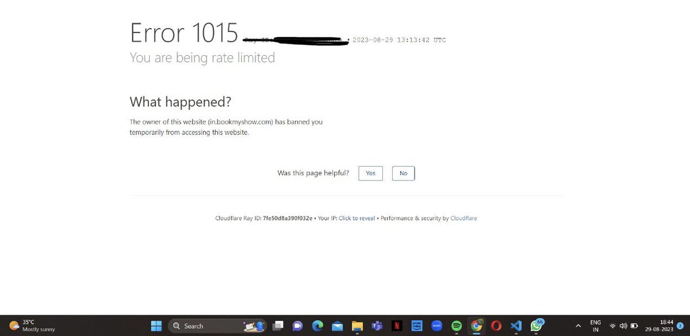690x336 pixels.
Task: Launch Microsoft Edge from taskbar
Action: pos(317,326)
